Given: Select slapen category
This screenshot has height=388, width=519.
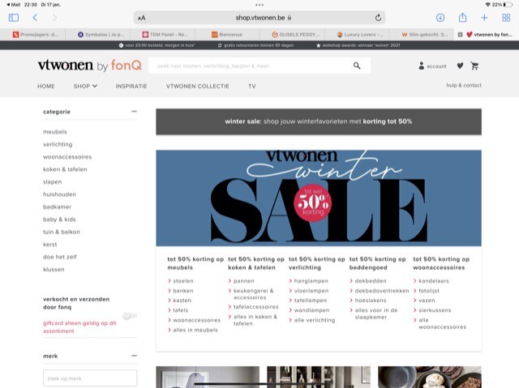Looking at the screenshot, I should 52,181.
